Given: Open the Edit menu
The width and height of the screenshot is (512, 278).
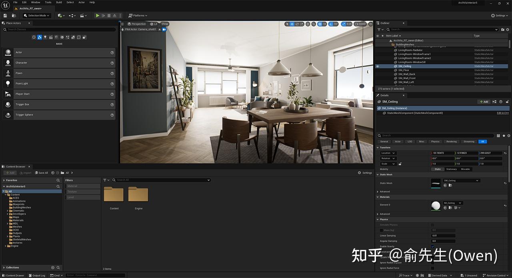Looking at the screenshot, I should click(24, 2).
